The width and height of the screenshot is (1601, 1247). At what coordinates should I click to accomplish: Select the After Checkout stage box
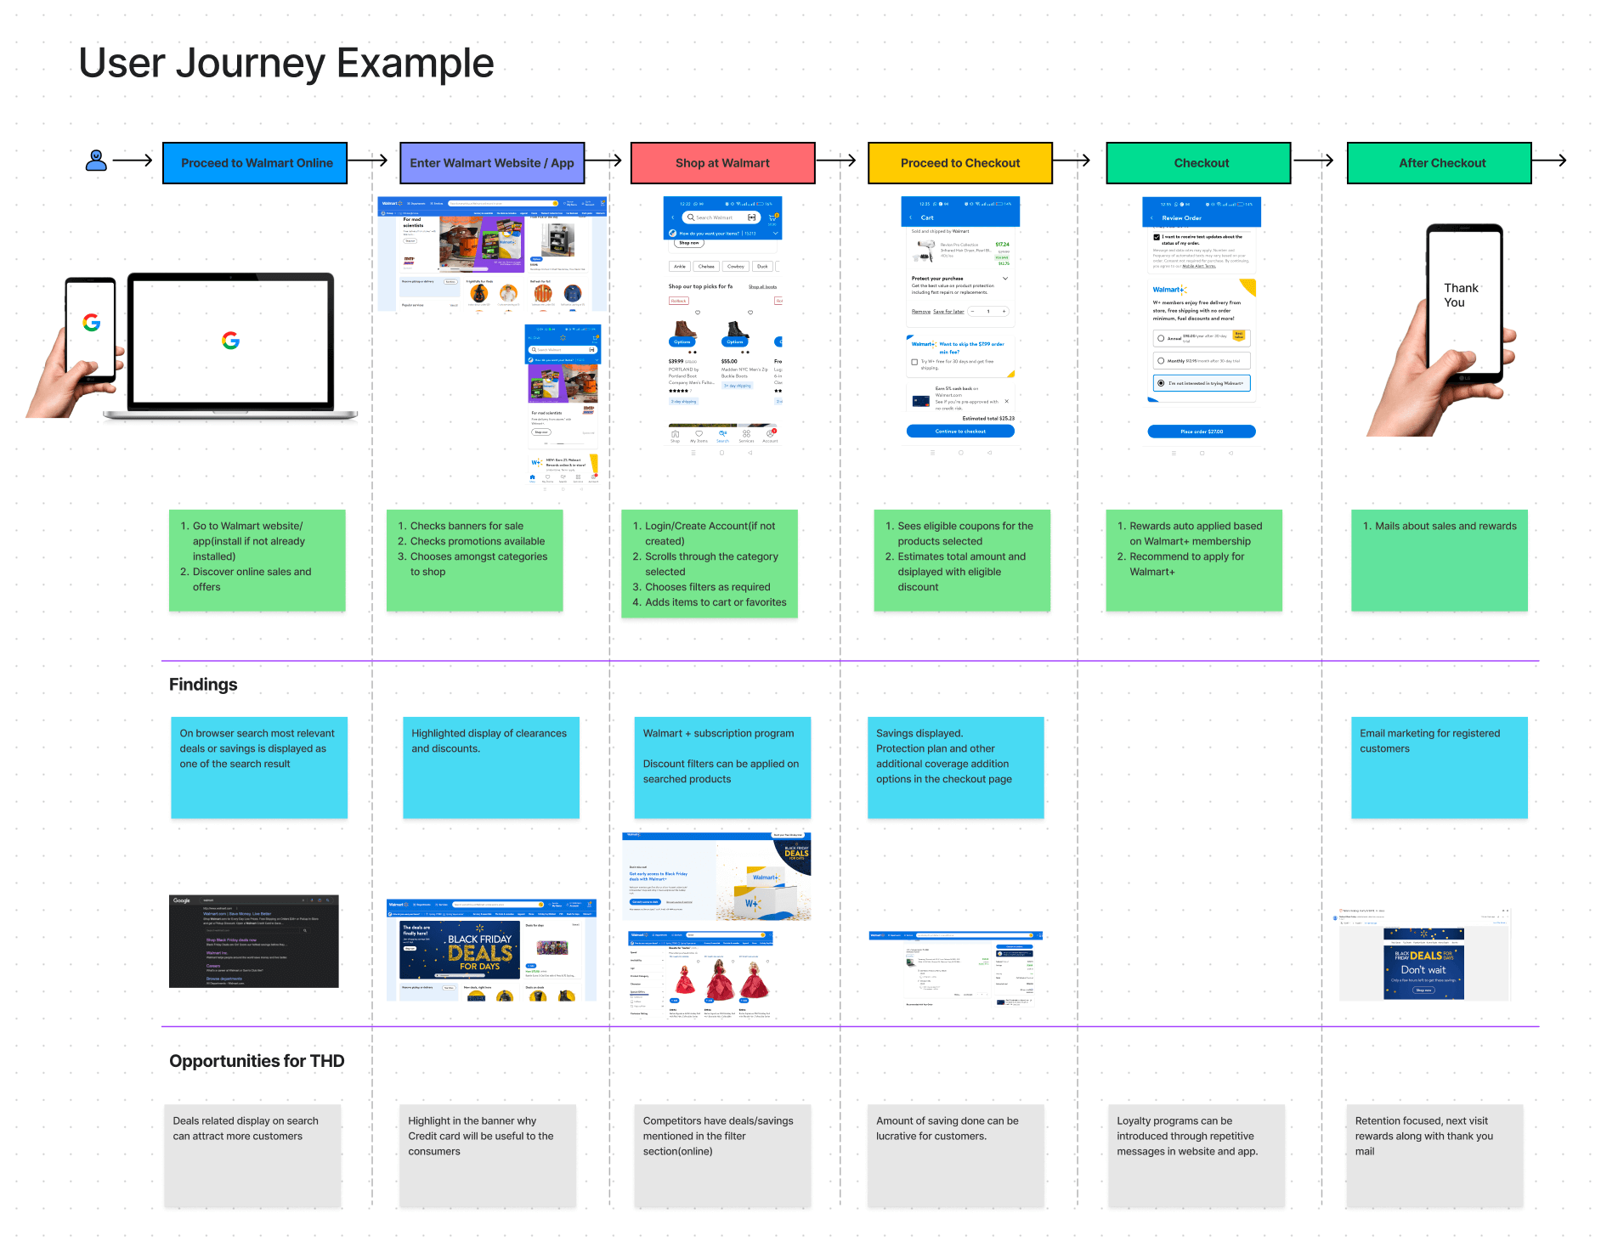pos(1440,163)
